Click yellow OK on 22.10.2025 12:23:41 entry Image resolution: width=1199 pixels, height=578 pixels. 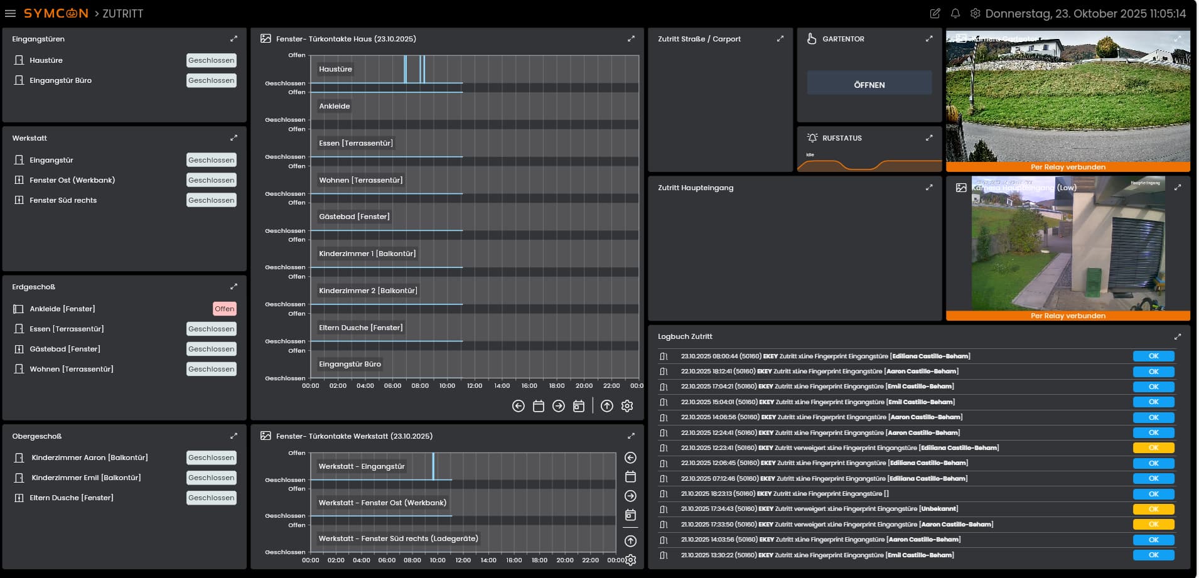pyautogui.click(x=1153, y=448)
